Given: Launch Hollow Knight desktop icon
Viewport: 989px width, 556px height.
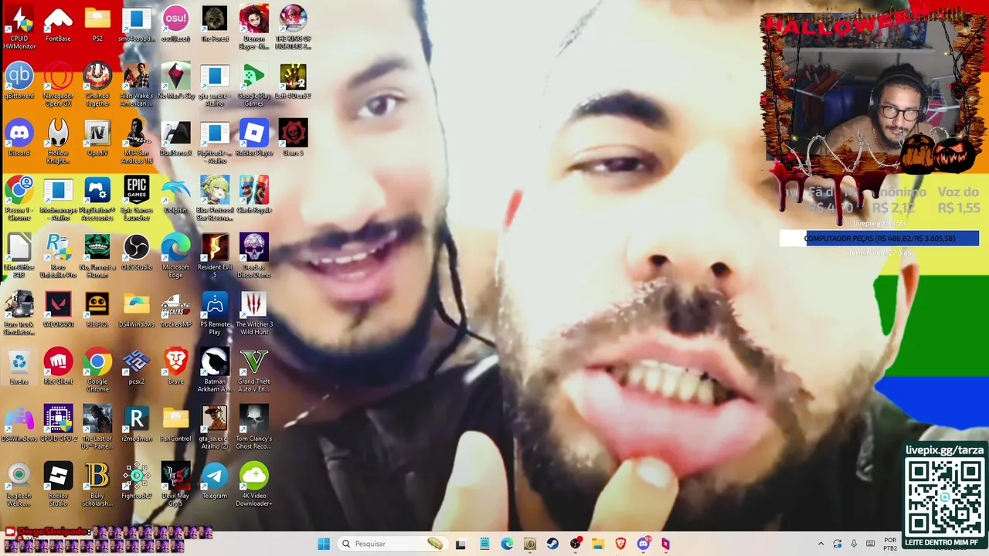Looking at the screenshot, I should (x=58, y=141).
